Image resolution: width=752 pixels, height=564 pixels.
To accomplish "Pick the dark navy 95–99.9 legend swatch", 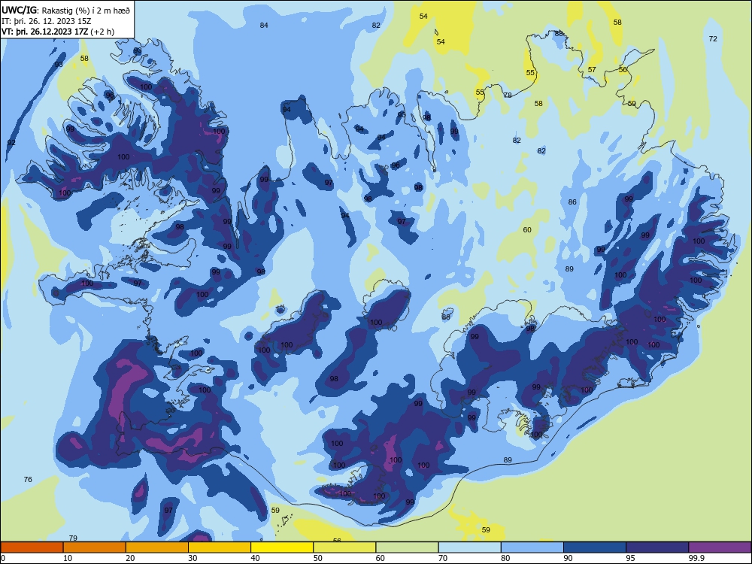I will [x=657, y=547].
